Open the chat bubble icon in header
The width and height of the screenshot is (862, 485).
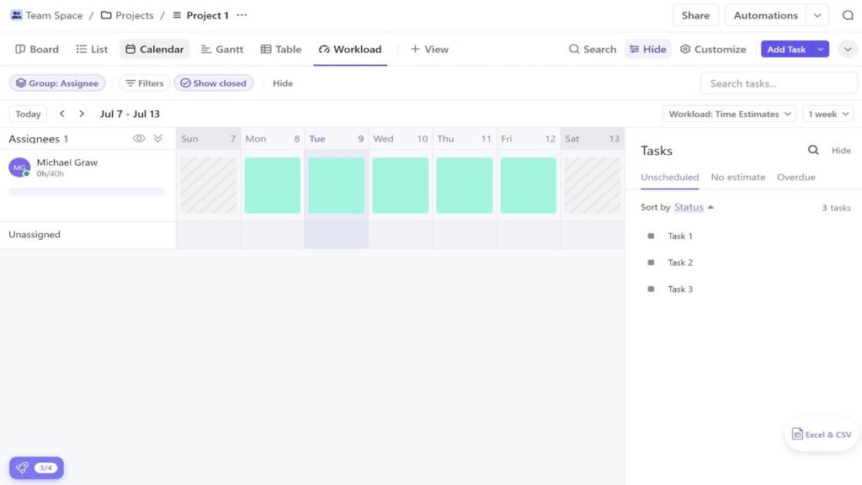tap(848, 15)
